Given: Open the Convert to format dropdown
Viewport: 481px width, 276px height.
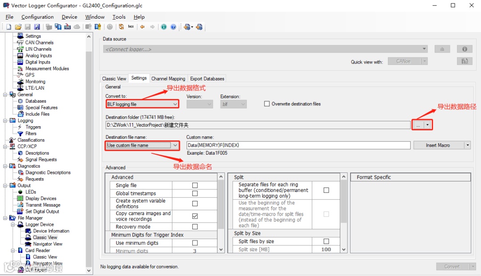Looking at the screenshot, I should click(x=142, y=104).
